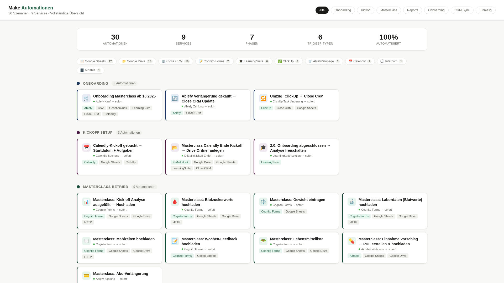Viewport: 504px width, 283px height.
Task: Click the Onboarding section heading
Action: click(96, 83)
